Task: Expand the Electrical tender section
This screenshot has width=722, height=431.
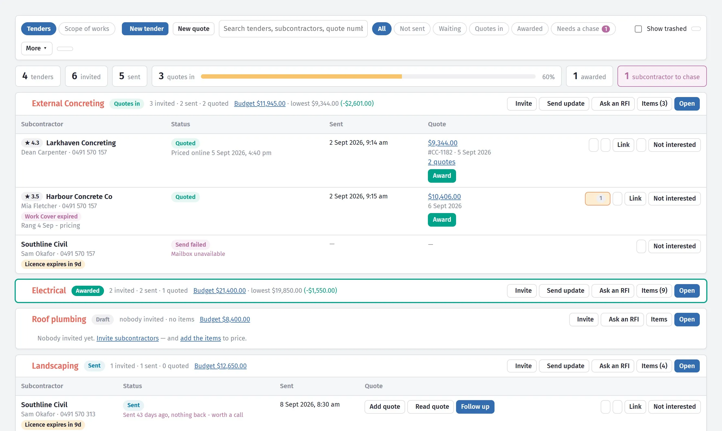Action: point(49,290)
